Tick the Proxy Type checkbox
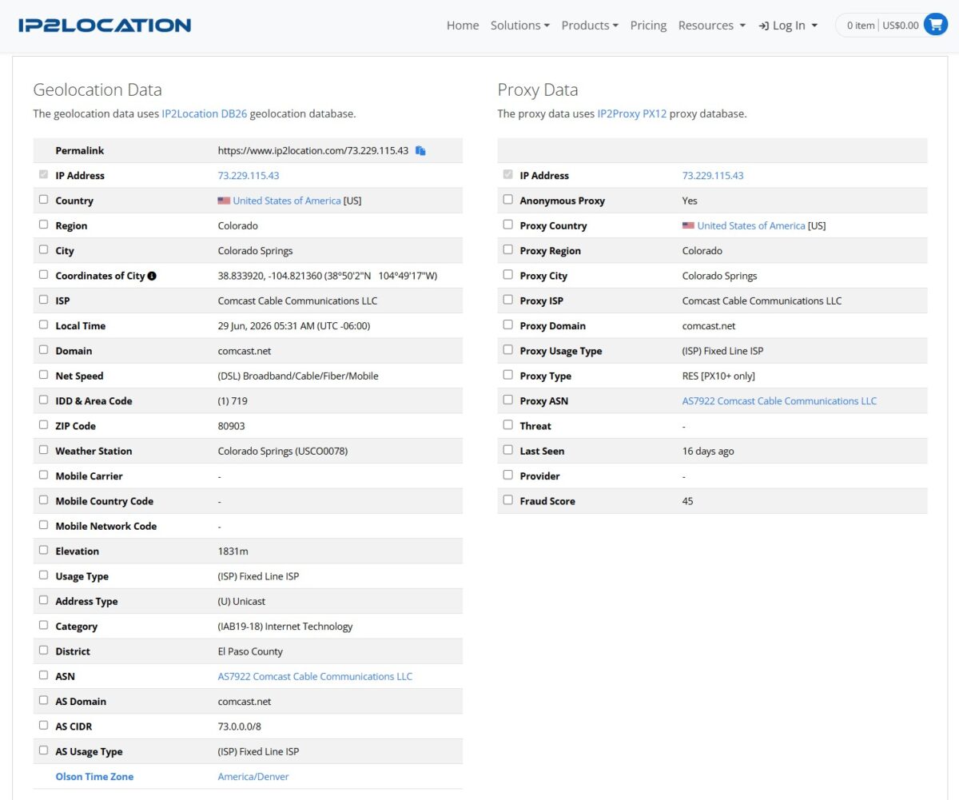The width and height of the screenshot is (959, 800). pyautogui.click(x=507, y=375)
